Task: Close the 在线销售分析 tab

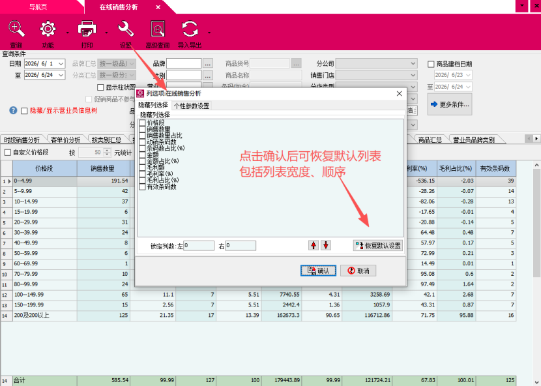Action: [x=158, y=7]
